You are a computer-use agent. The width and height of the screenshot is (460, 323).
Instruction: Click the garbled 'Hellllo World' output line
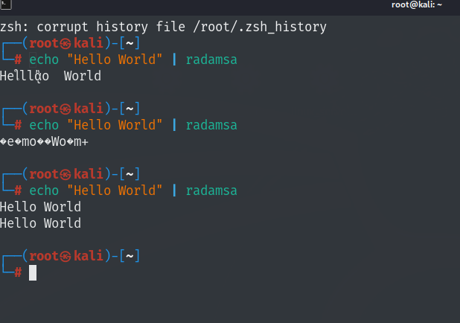coord(51,76)
